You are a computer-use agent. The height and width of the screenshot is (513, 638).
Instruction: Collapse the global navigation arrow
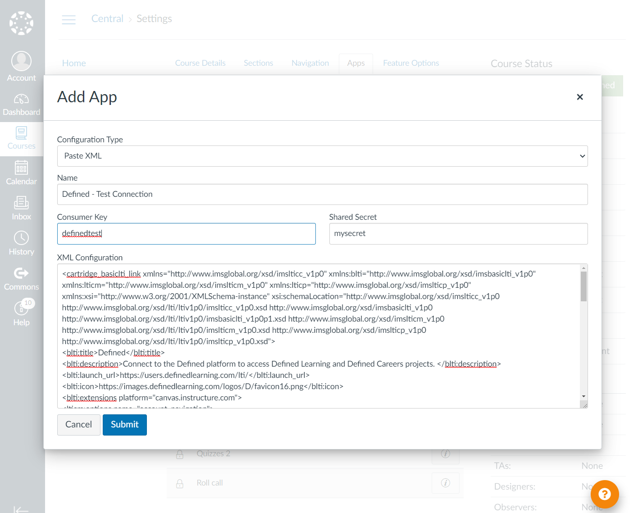point(21,509)
